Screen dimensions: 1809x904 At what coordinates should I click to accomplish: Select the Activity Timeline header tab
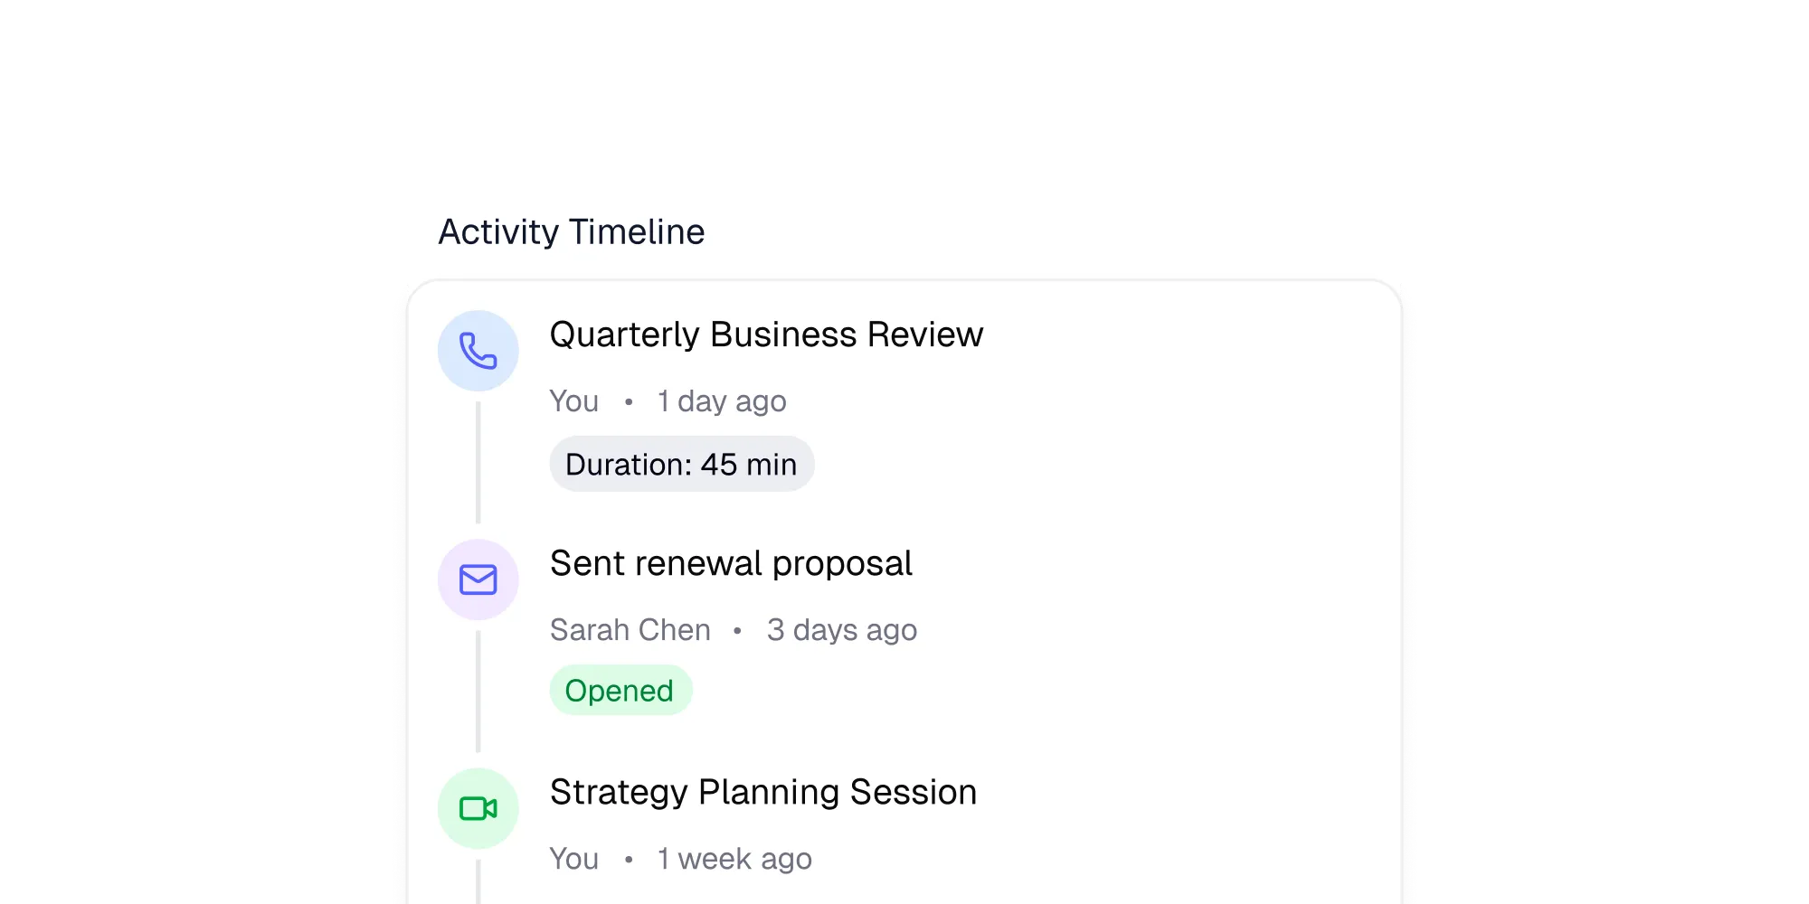572,231
